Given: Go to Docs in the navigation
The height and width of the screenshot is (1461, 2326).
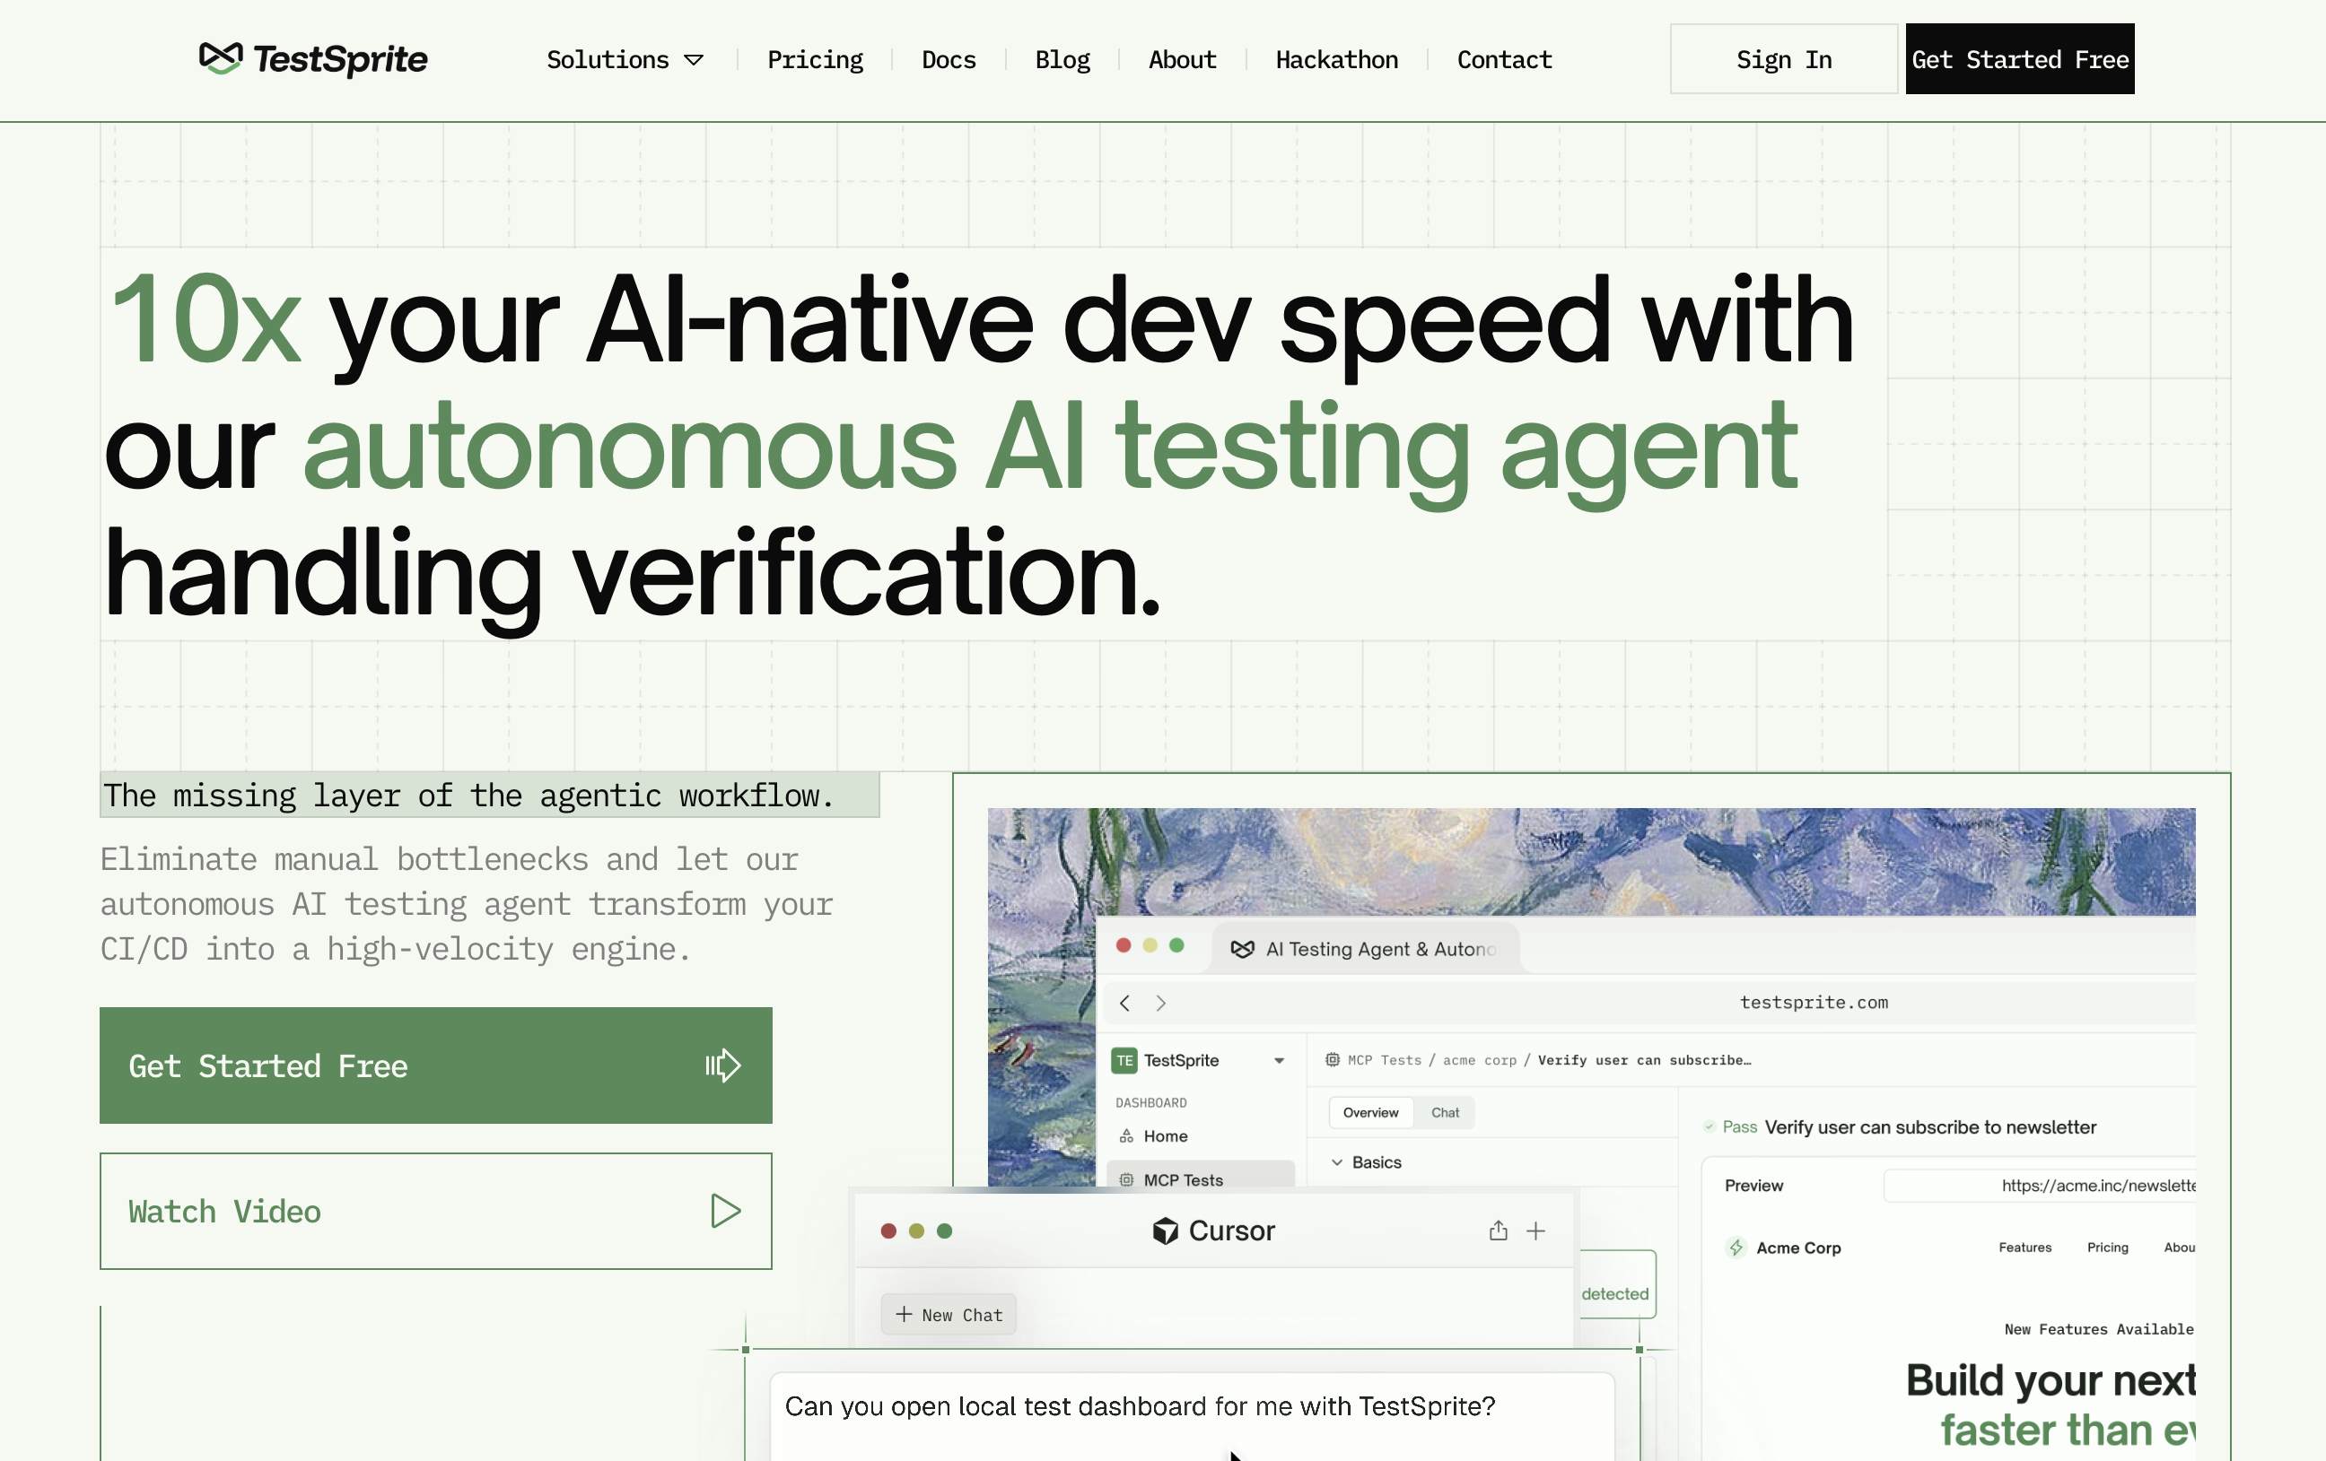Looking at the screenshot, I should pos(949,60).
